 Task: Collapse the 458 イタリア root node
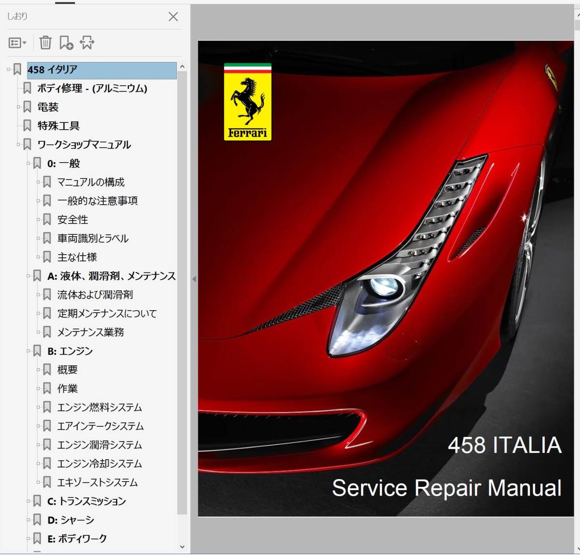pyautogui.click(x=9, y=70)
